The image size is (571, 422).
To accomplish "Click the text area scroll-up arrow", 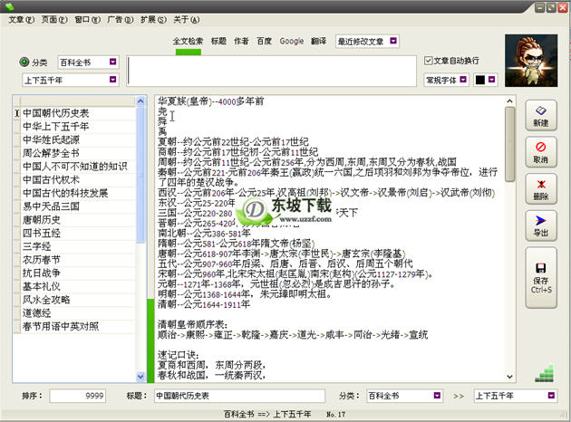I will [509, 101].
